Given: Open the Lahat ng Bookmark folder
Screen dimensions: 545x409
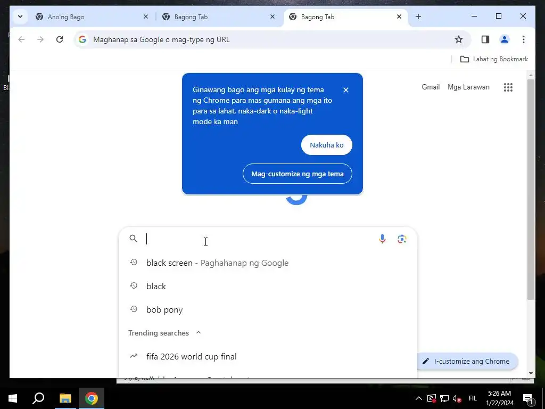Looking at the screenshot, I should coord(494,59).
